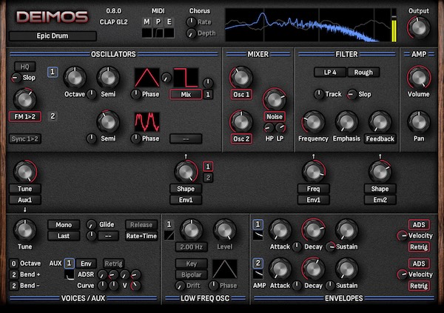Viewport: 444px width, 313px height.
Task: Click the Glide knob
Action: 91,225
